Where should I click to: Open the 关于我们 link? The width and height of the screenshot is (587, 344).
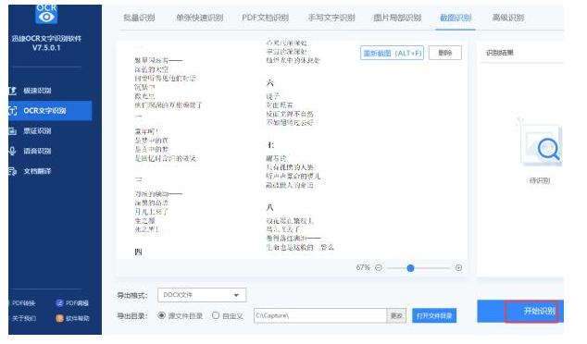[24, 318]
